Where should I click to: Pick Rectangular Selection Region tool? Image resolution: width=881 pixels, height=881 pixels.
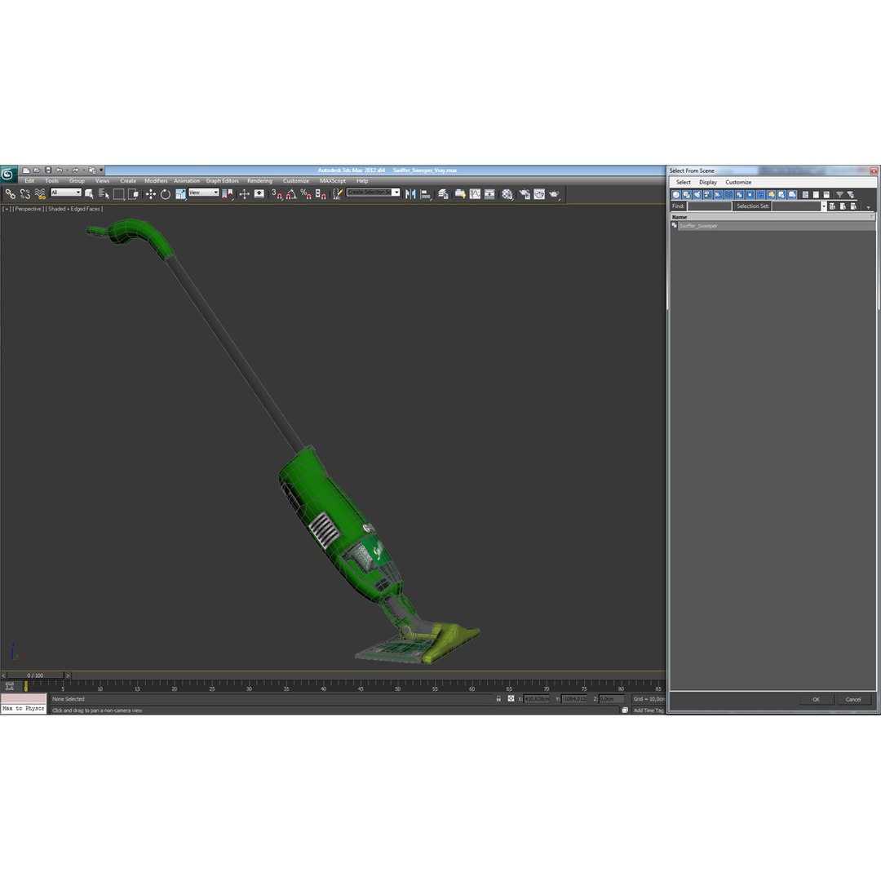point(118,194)
